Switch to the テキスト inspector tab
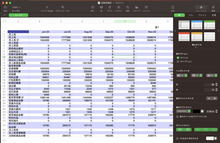 click(x=202, y=15)
